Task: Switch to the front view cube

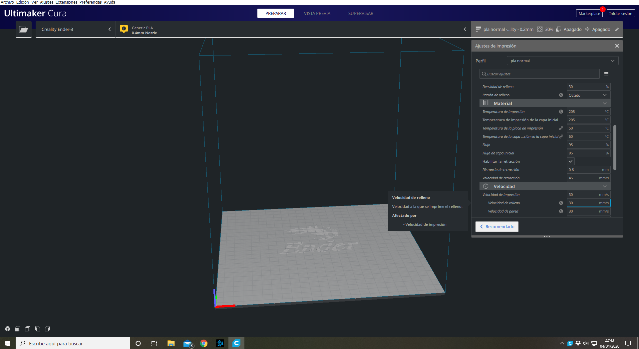Action: [18, 329]
